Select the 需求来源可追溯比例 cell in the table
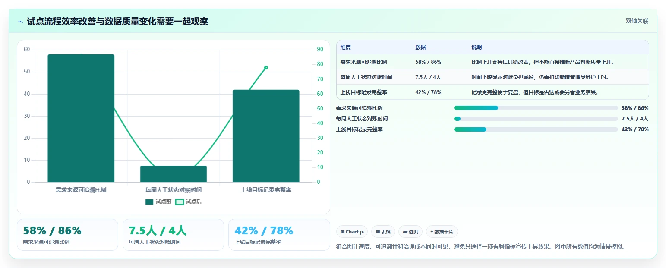 click(x=363, y=62)
